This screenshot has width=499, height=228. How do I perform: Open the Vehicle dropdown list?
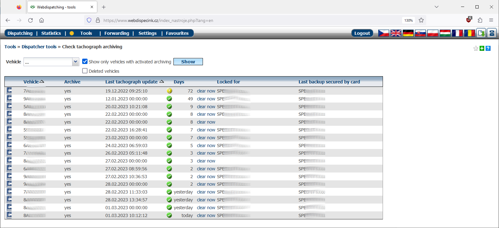click(75, 62)
